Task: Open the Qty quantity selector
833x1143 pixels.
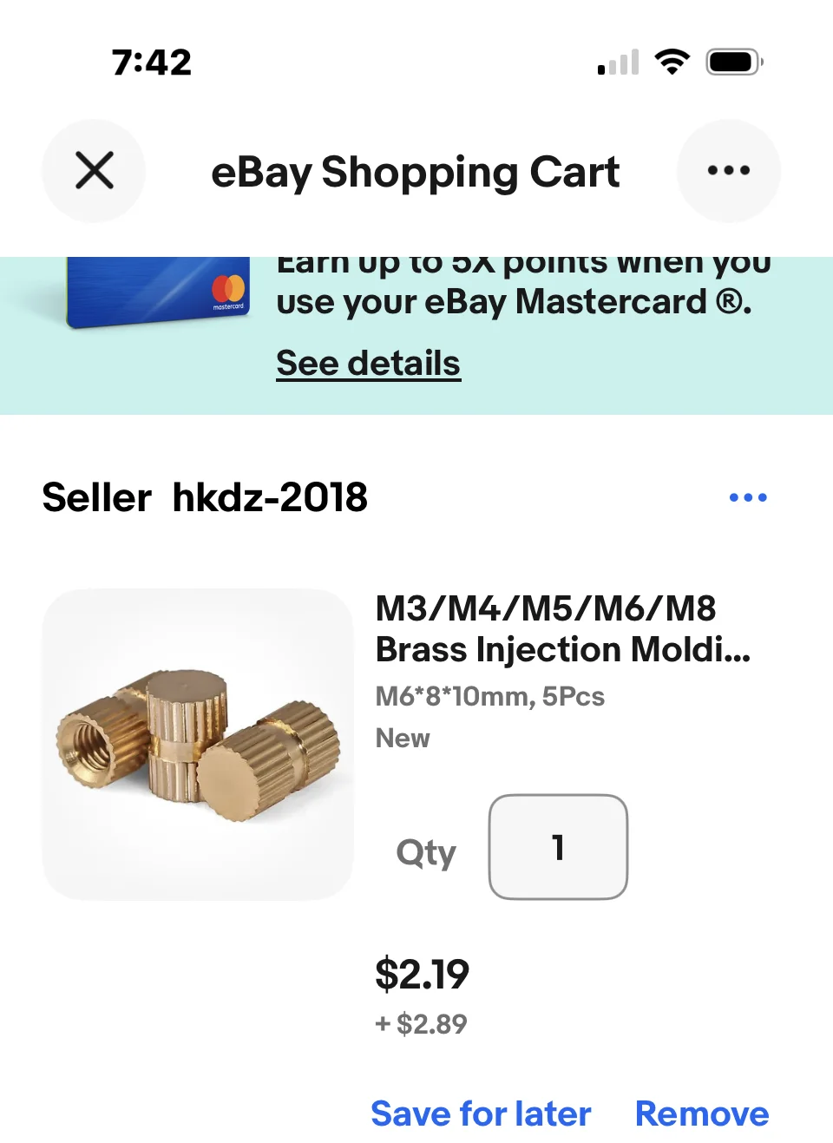Action: [558, 846]
